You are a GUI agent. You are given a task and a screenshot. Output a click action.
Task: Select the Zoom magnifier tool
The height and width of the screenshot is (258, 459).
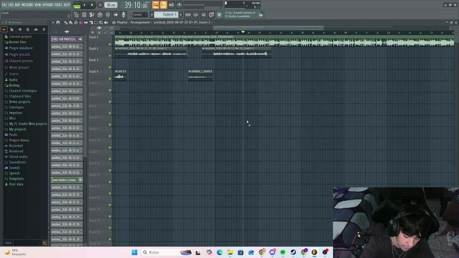click(x=101, y=23)
